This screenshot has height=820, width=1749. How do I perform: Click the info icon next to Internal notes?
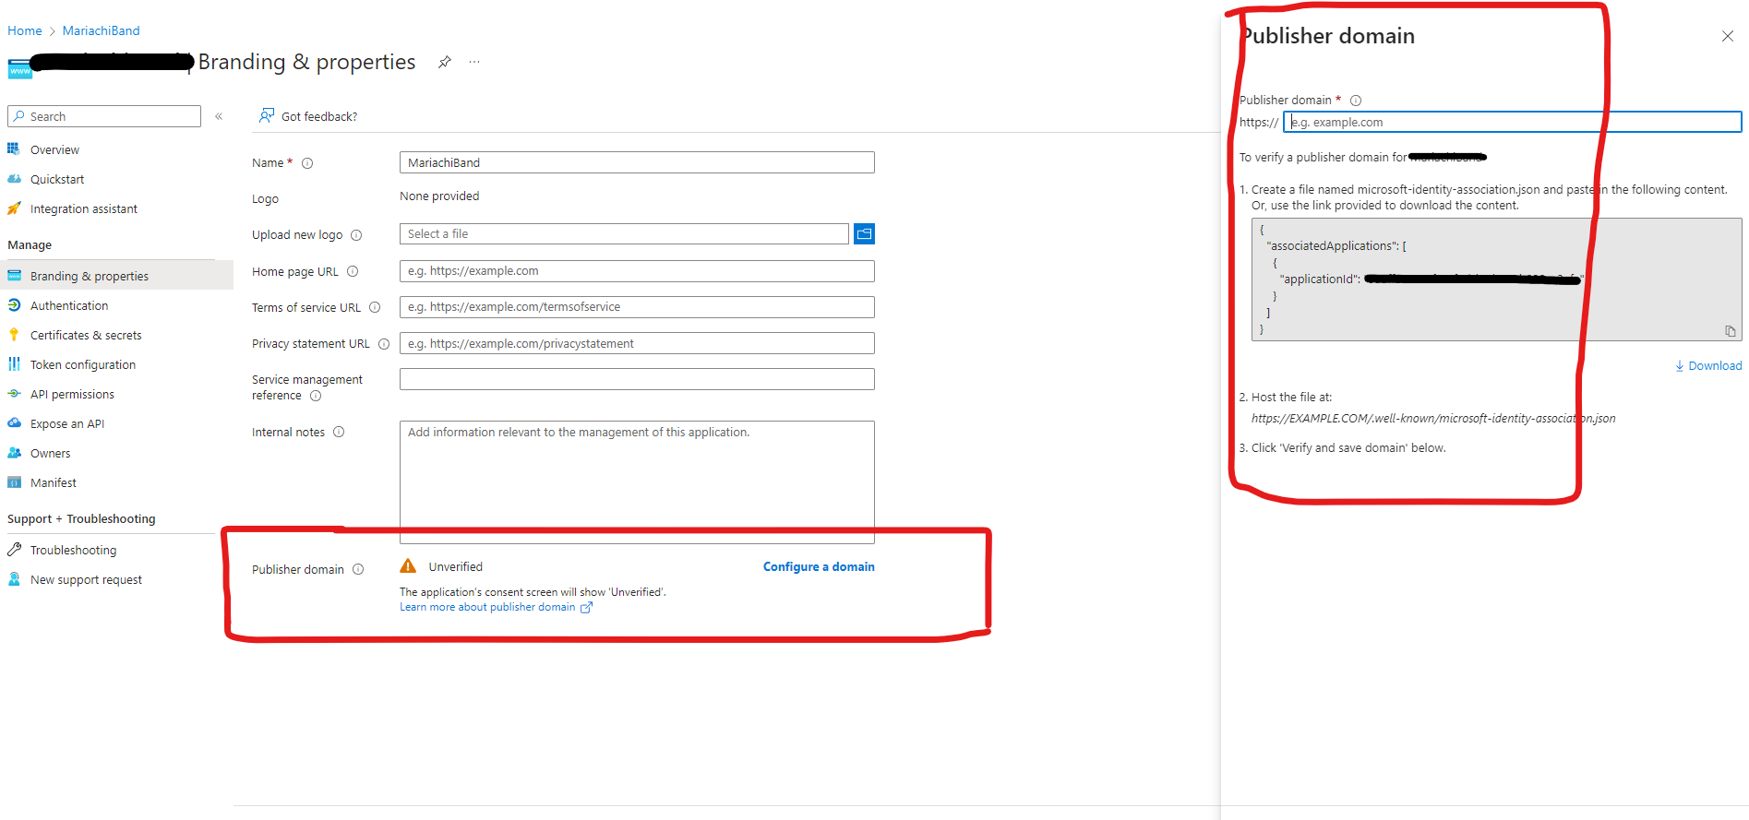point(339,433)
